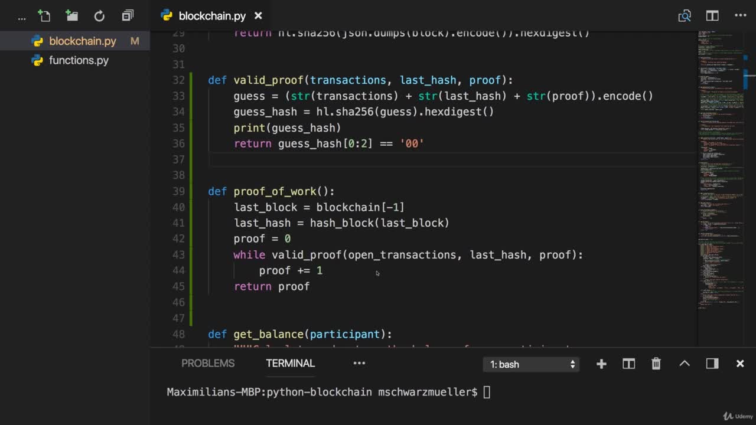The image size is (756, 425).
Task: Click the M modified badge on blockchain.py
Action: [135, 41]
